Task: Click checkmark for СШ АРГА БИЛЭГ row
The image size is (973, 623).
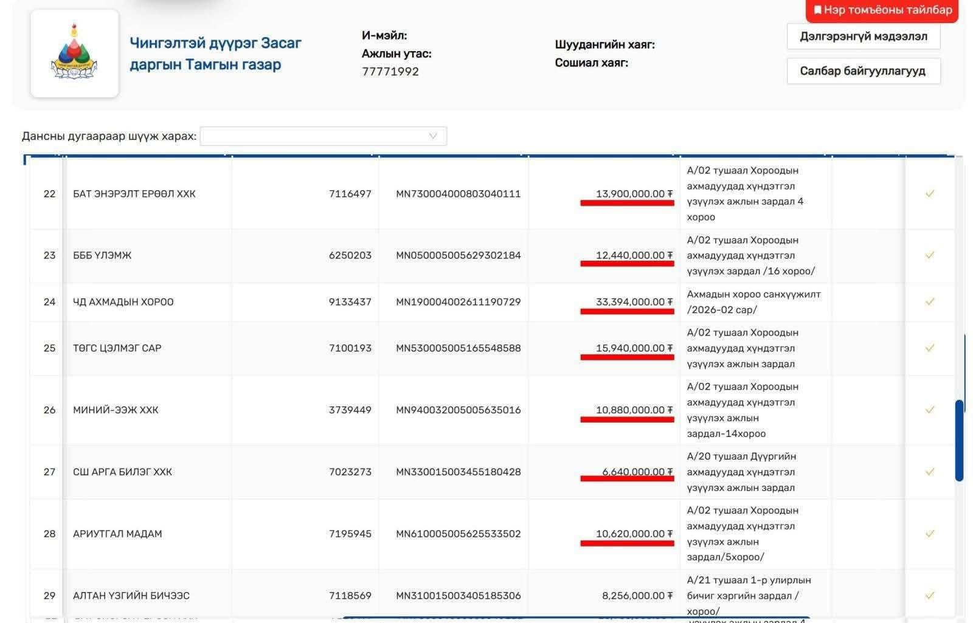Action: [x=929, y=472]
